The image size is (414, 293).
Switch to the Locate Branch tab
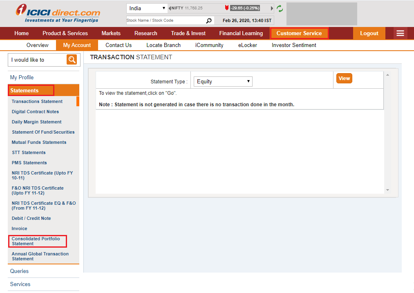click(x=163, y=45)
